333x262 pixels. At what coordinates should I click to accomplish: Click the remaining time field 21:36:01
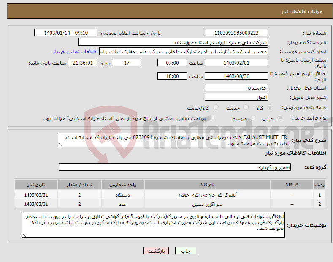point(83,63)
